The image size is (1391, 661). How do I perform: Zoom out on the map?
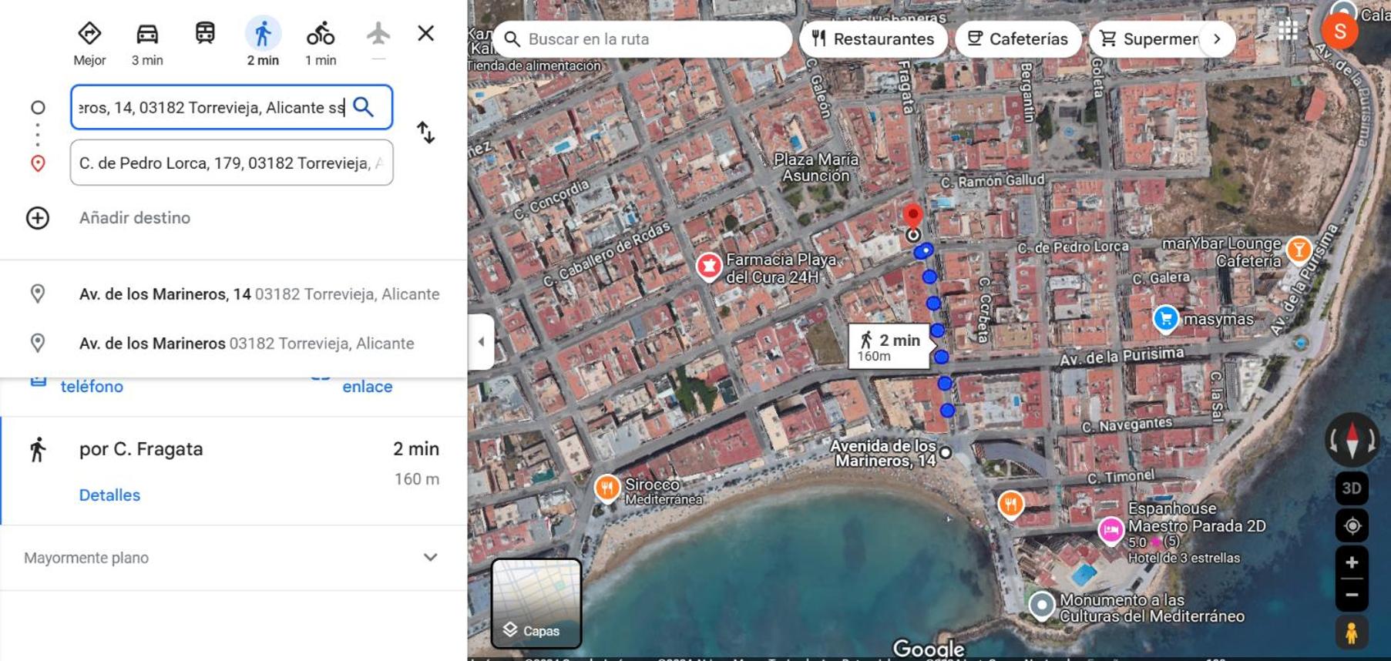[x=1352, y=595]
